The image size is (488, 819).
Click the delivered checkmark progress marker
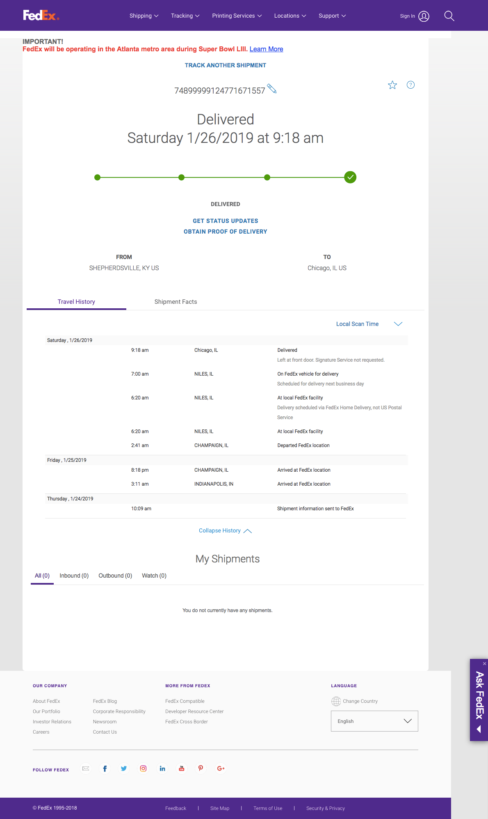(x=350, y=177)
